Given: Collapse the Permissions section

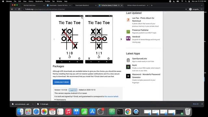Looking at the screenshot, I should point(60,100).
